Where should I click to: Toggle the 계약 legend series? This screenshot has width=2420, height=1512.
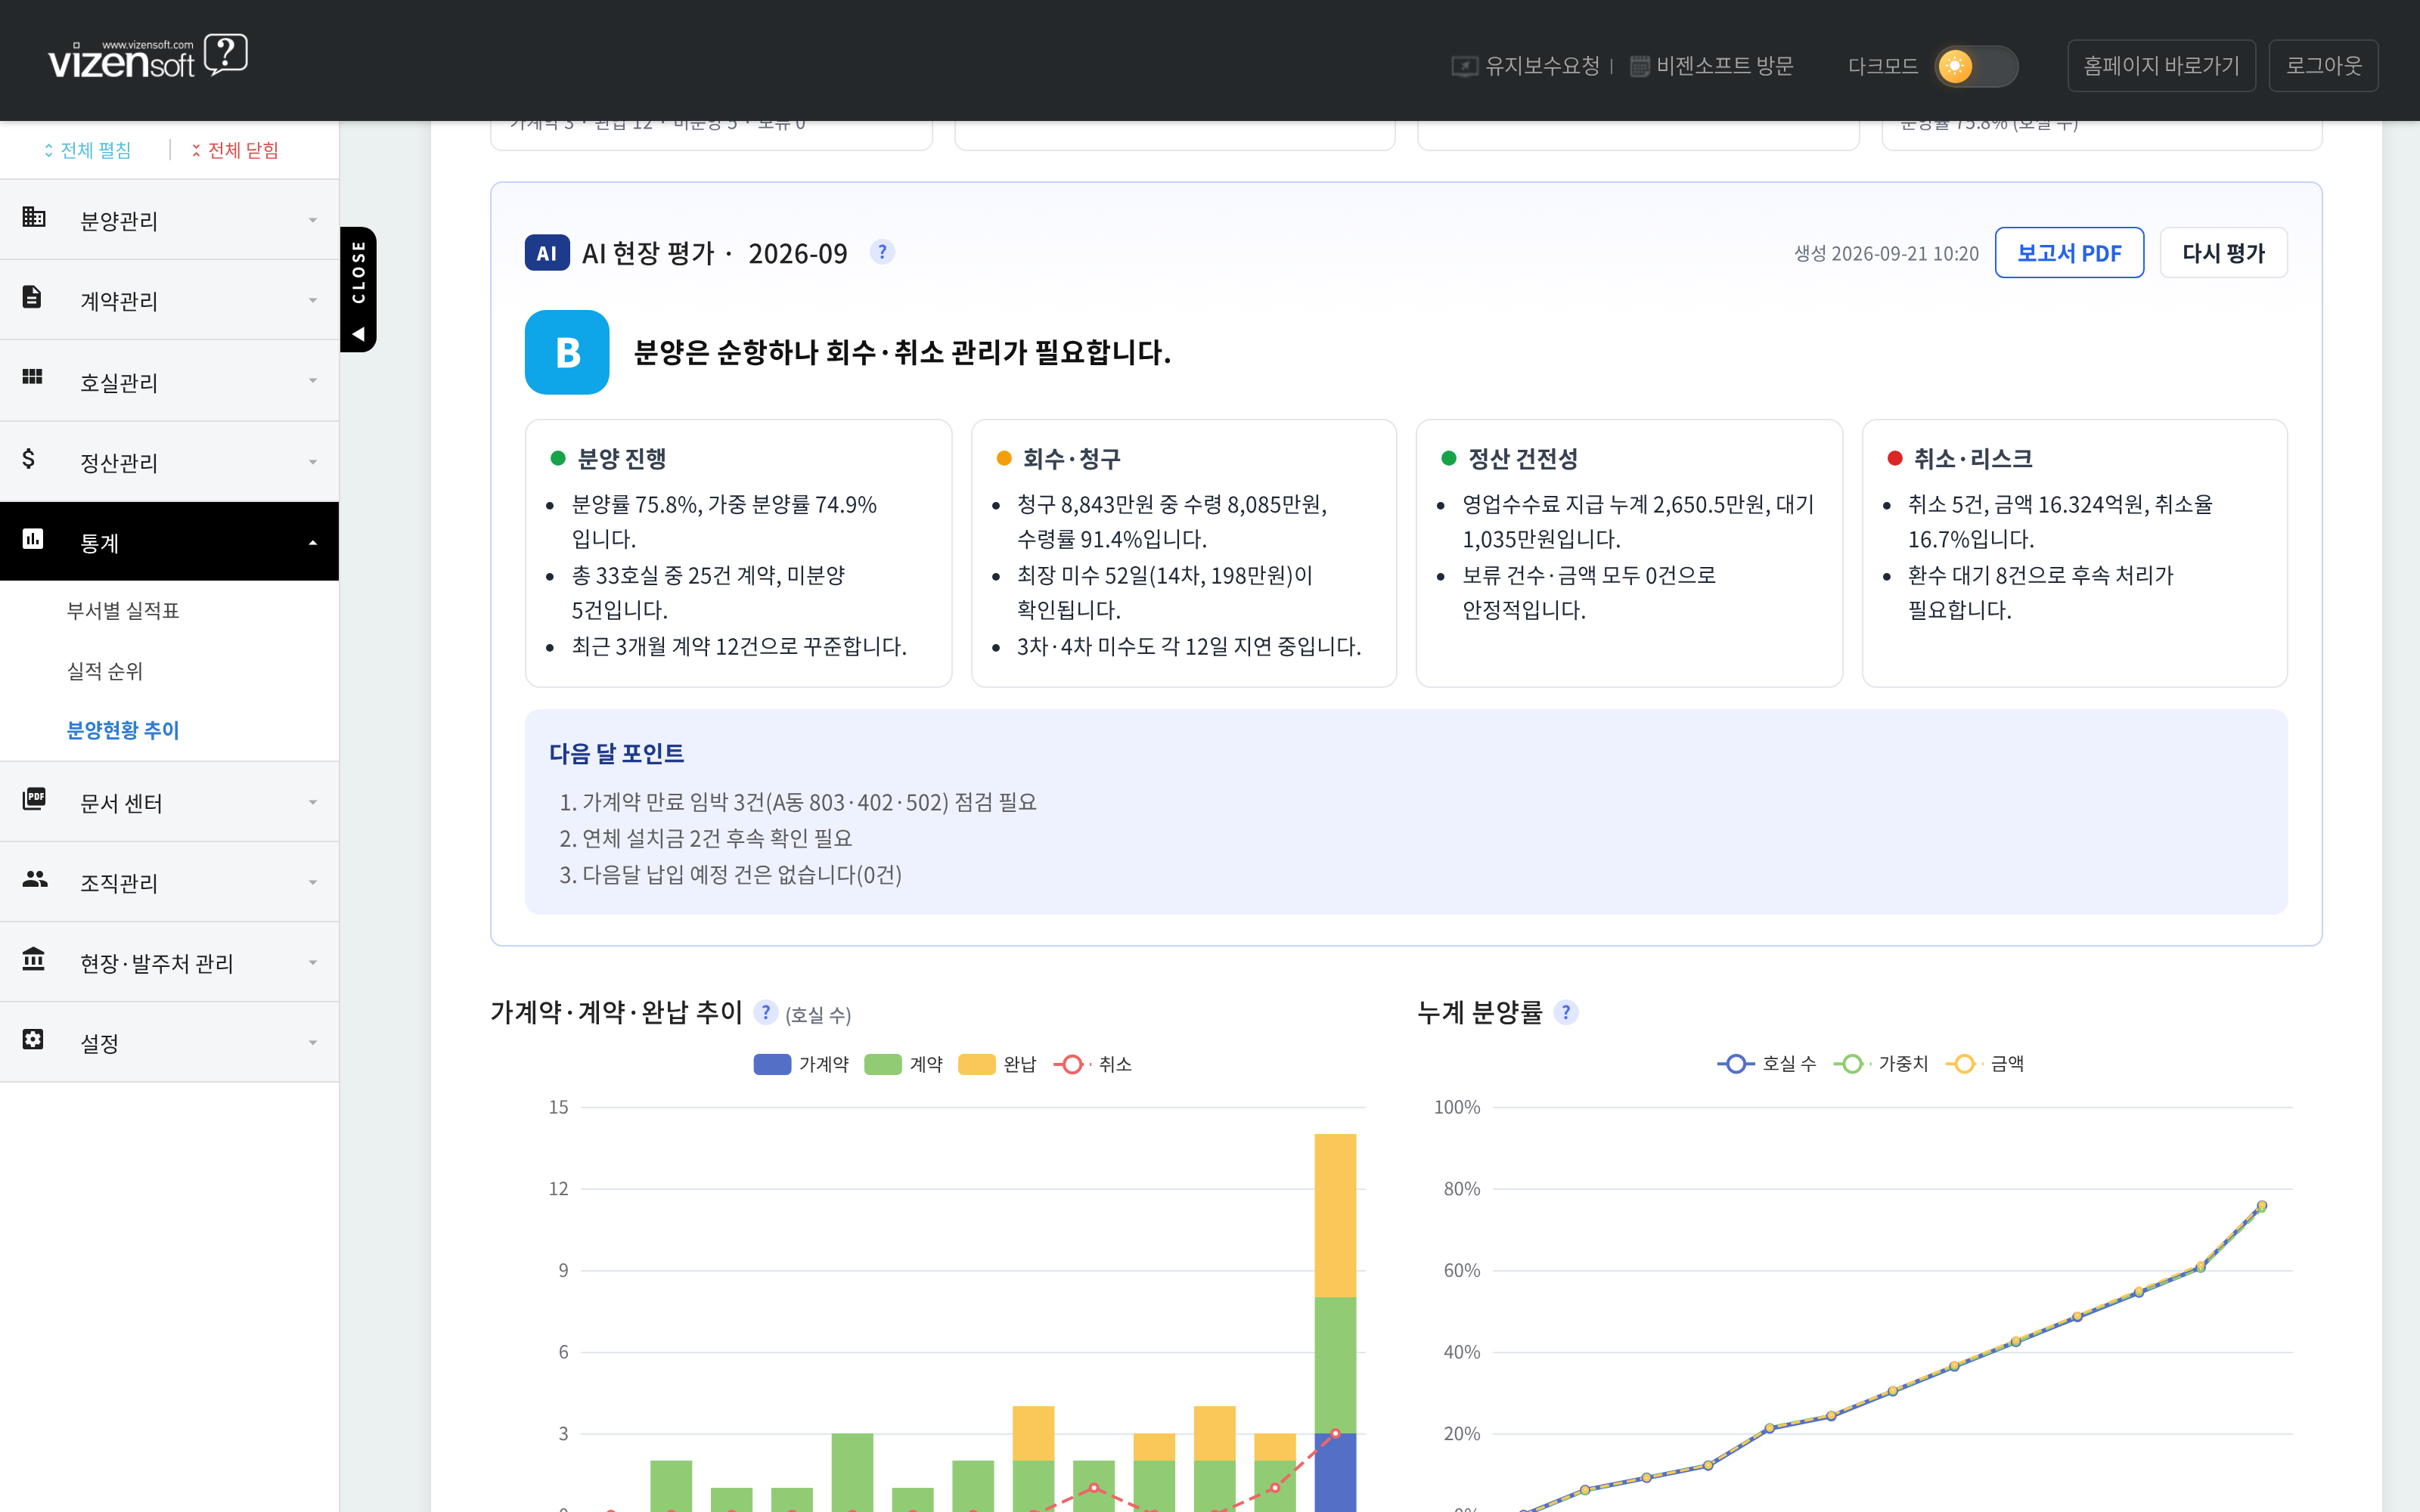click(903, 1064)
